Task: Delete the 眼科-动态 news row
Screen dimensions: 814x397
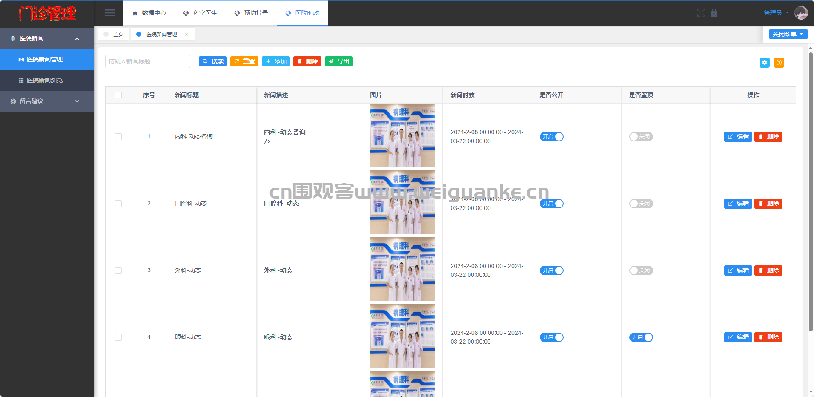Action: click(x=768, y=337)
